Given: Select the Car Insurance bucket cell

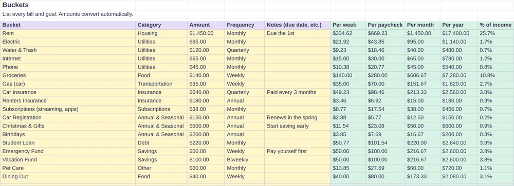Looking at the screenshot, I should [67, 93].
